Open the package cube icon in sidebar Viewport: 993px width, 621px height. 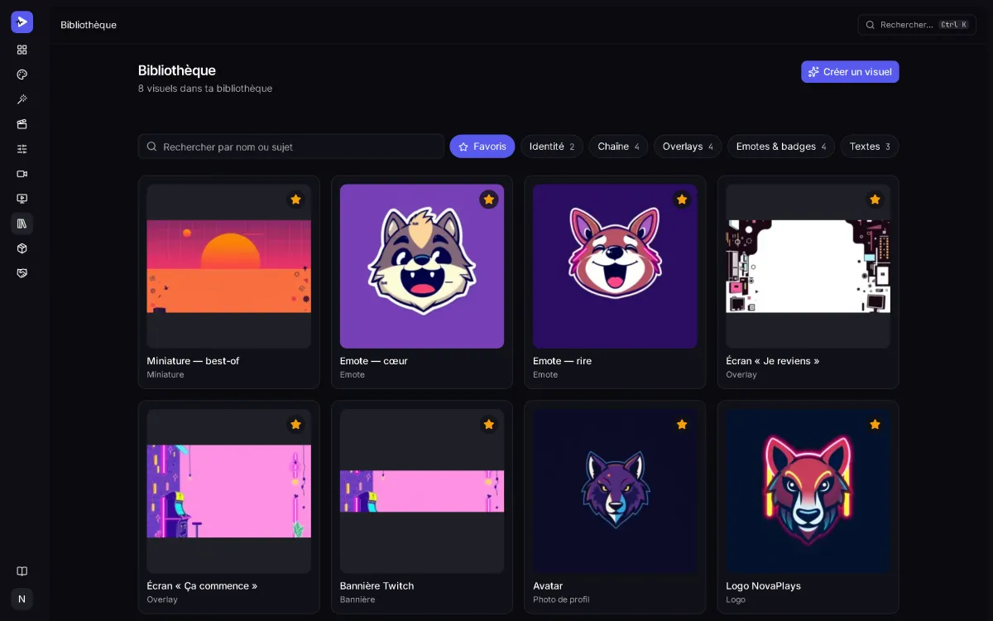pos(22,248)
